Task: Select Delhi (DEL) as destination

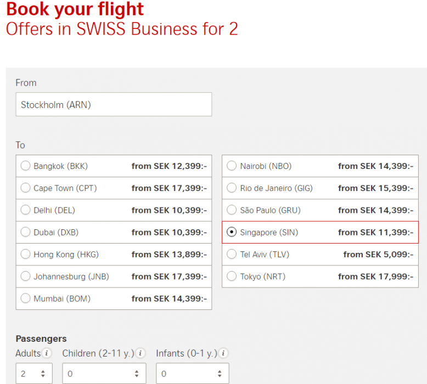Action: pyautogui.click(x=25, y=210)
